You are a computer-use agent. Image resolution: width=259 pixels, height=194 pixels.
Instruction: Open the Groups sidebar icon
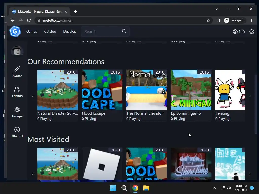(x=17, y=110)
